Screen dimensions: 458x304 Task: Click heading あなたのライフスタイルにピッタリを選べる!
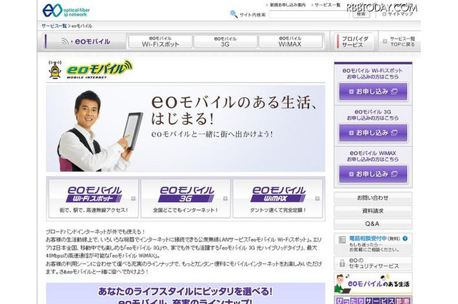pyautogui.click(x=185, y=291)
